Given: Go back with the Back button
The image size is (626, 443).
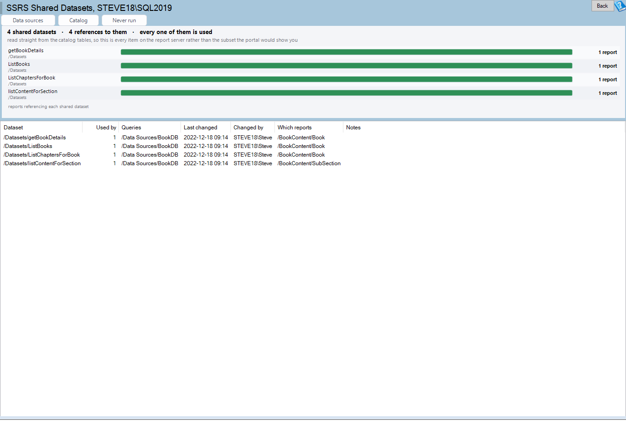Looking at the screenshot, I should (602, 6).
